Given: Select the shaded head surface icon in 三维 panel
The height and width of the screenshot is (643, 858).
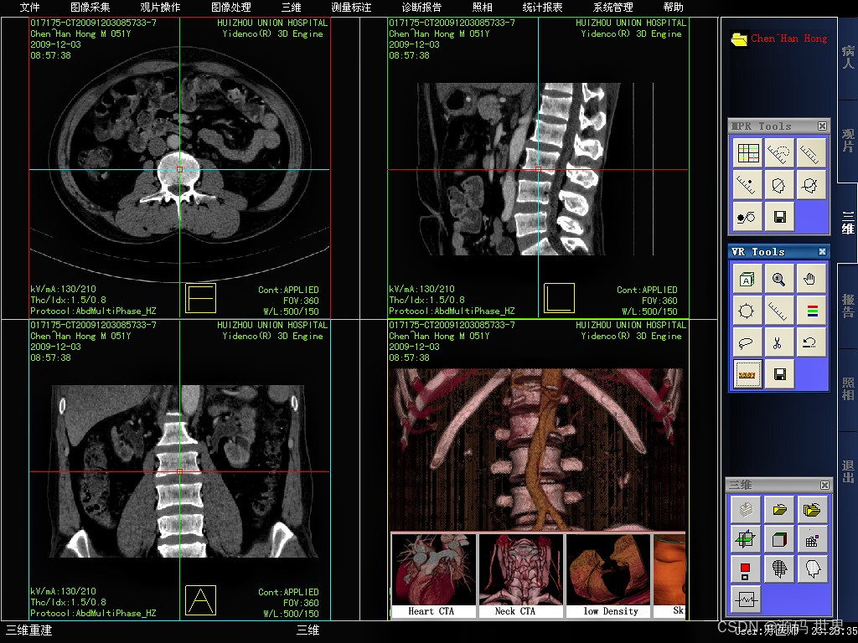Looking at the screenshot, I should pos(813,569).
